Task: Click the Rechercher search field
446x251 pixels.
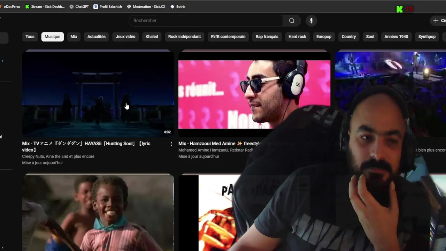Action: [206, 21]
